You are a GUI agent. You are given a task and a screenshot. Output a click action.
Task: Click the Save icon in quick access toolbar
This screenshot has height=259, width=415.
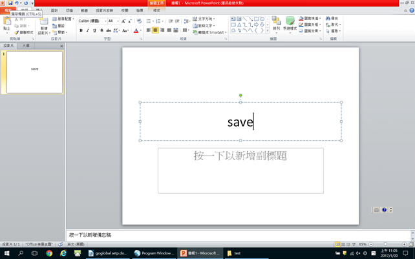click(10, 3)
